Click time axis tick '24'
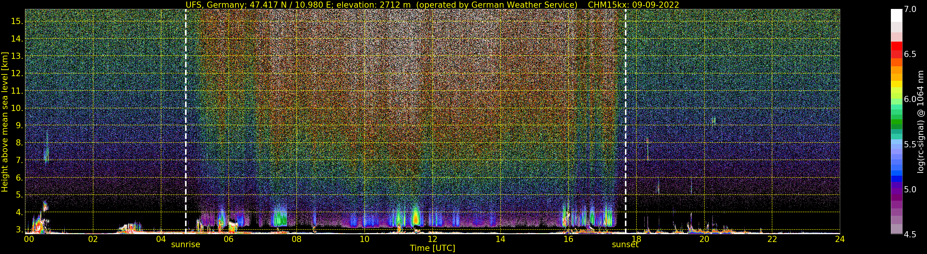 coord(840,239)
